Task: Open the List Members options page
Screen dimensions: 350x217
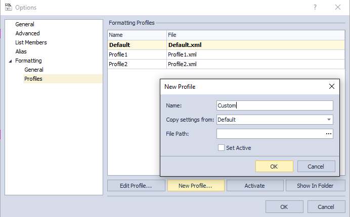Action: point(31,42)
